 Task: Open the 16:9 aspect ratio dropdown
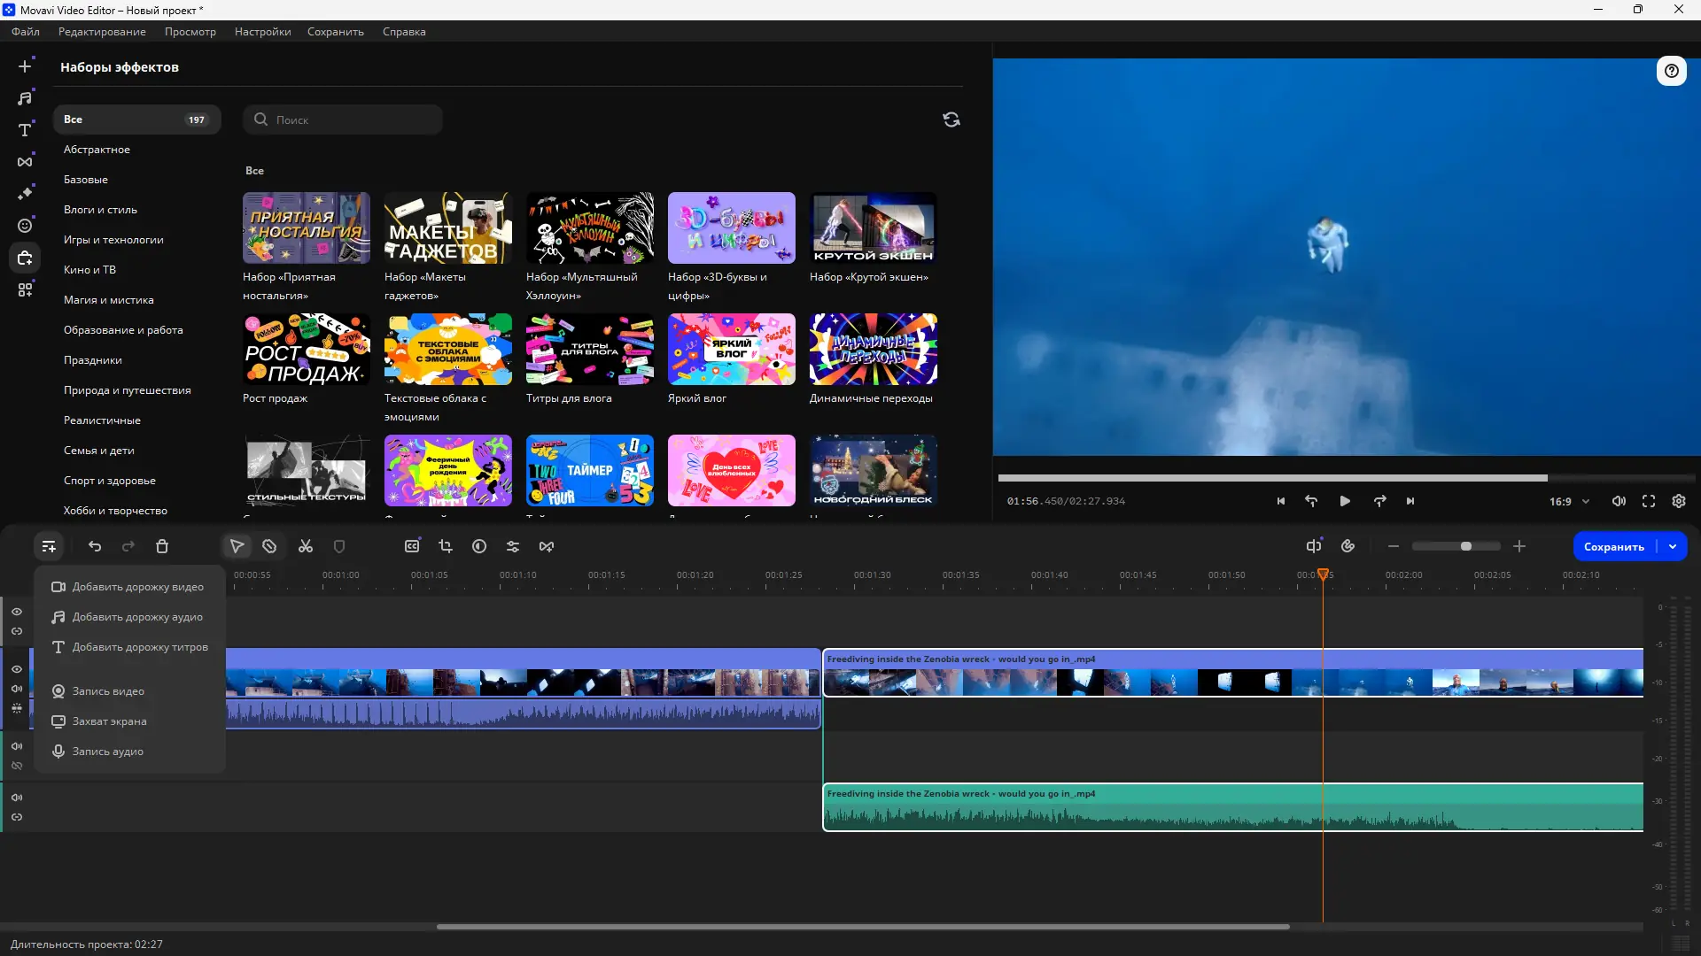point(1569,501)
